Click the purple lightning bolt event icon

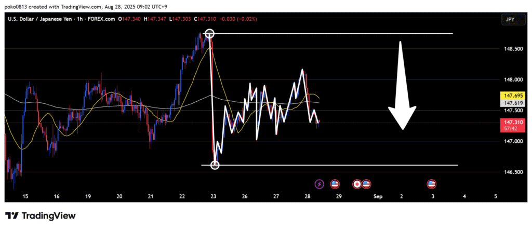click(x=320, y=184)
